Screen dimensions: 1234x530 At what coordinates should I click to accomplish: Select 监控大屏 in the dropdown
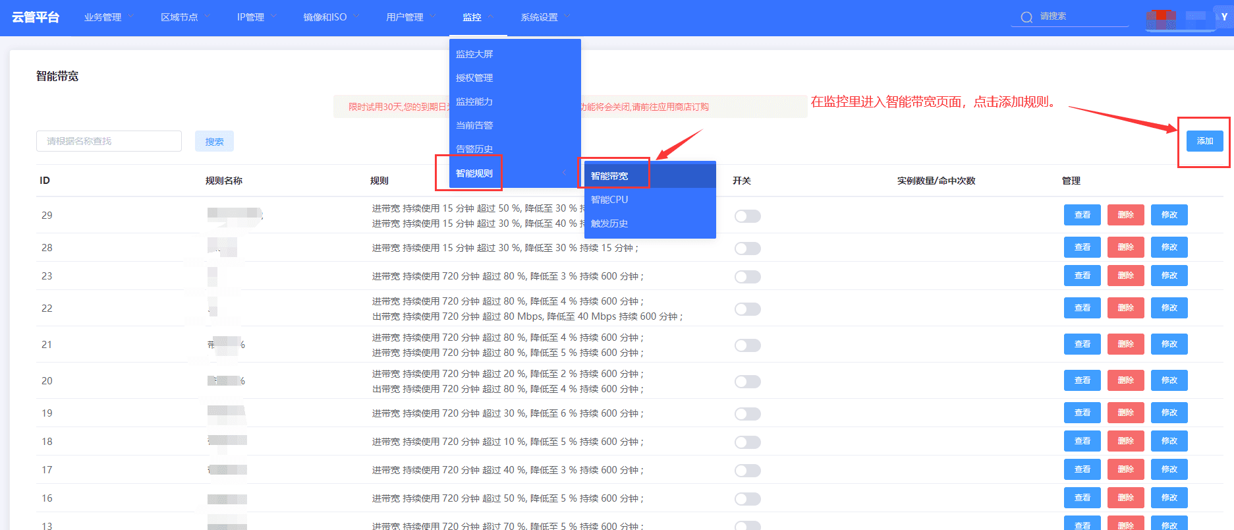474,54
